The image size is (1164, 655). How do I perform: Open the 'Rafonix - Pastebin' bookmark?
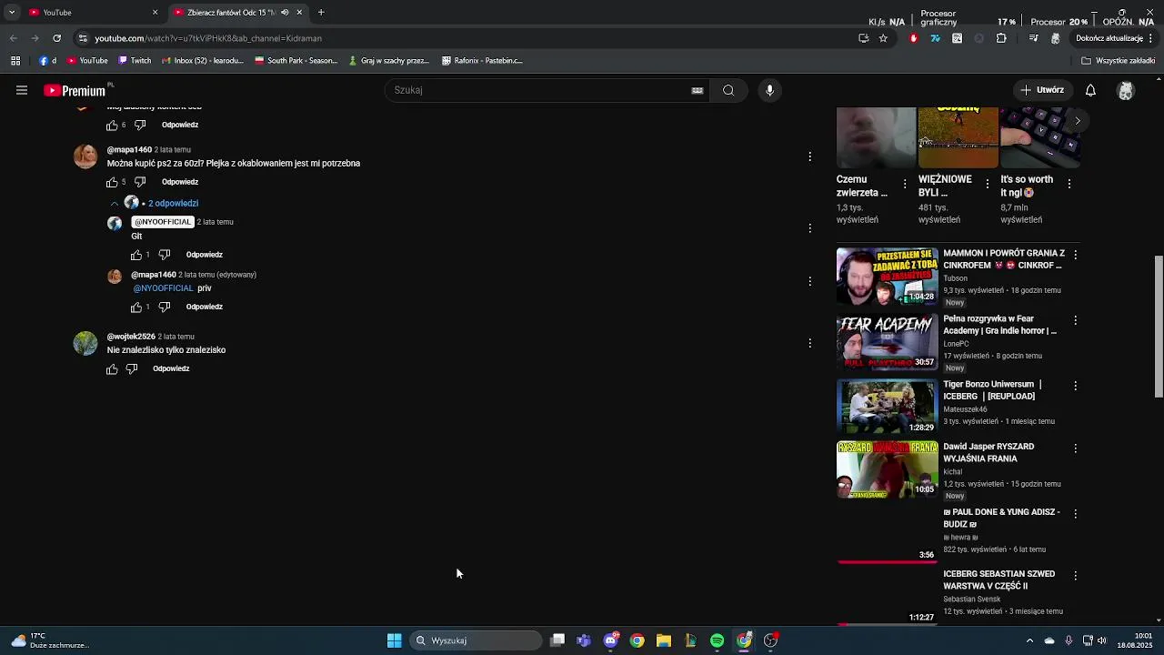pos(482,61)
